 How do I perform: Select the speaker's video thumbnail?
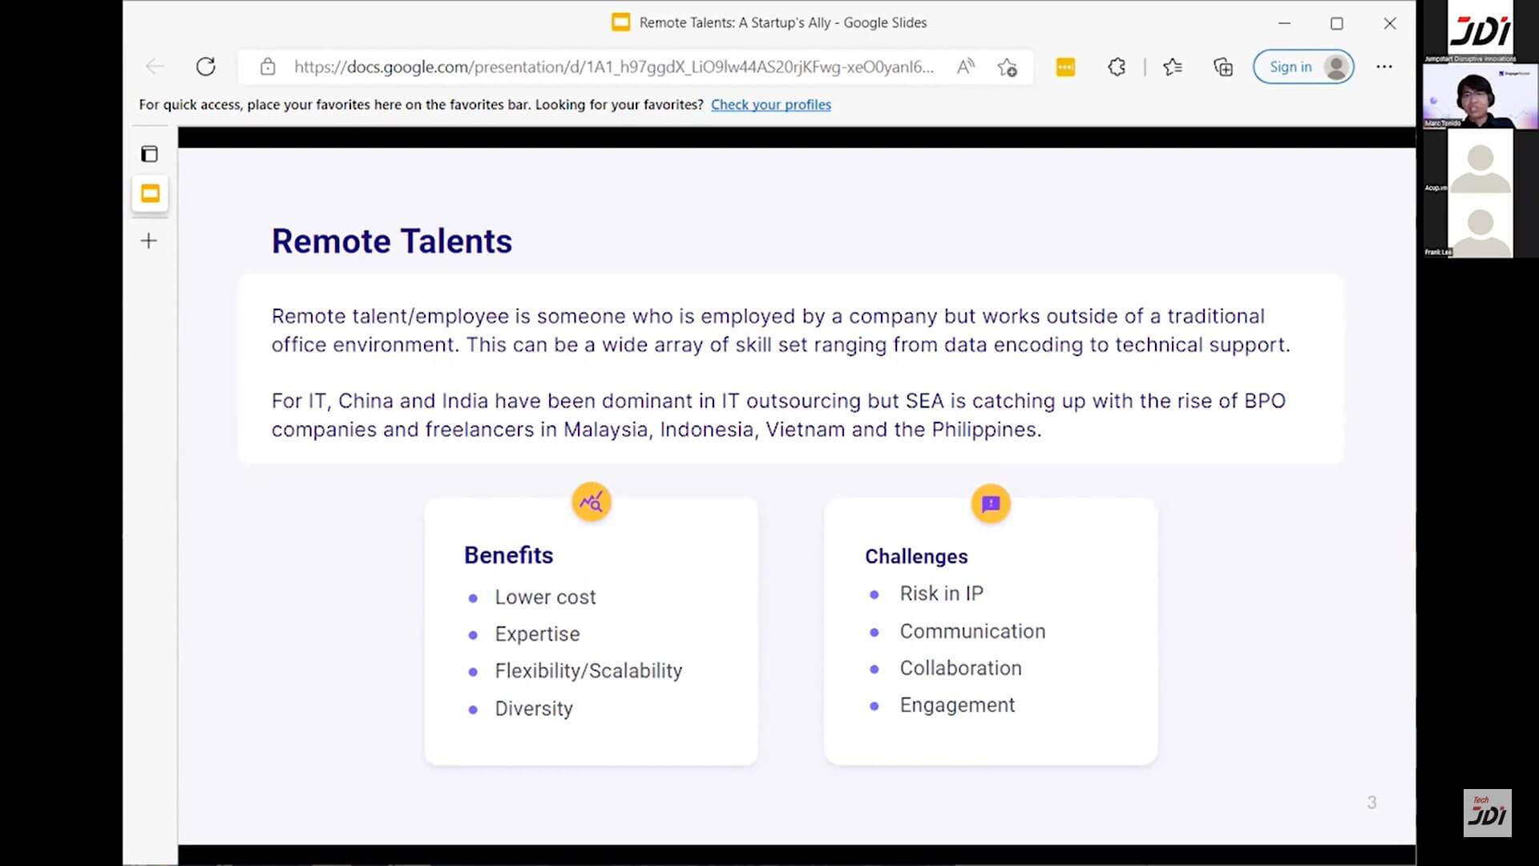tap(1480, 98)
